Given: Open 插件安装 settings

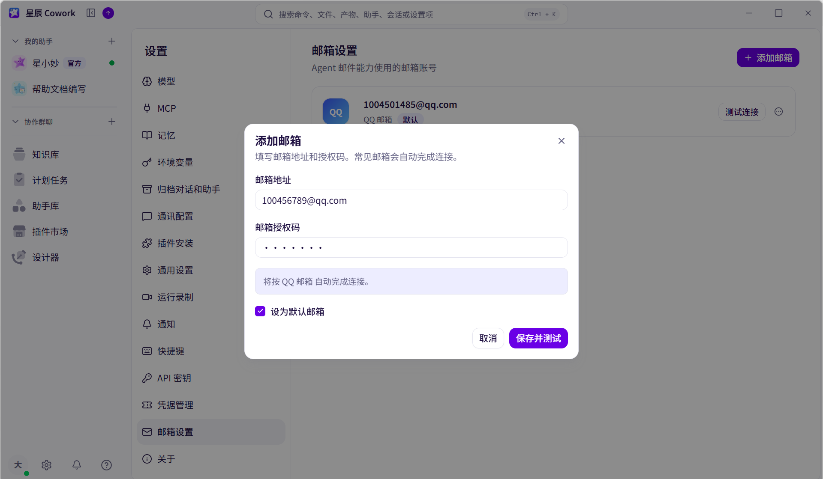Looking at the screenshot, I should (211, 243).
